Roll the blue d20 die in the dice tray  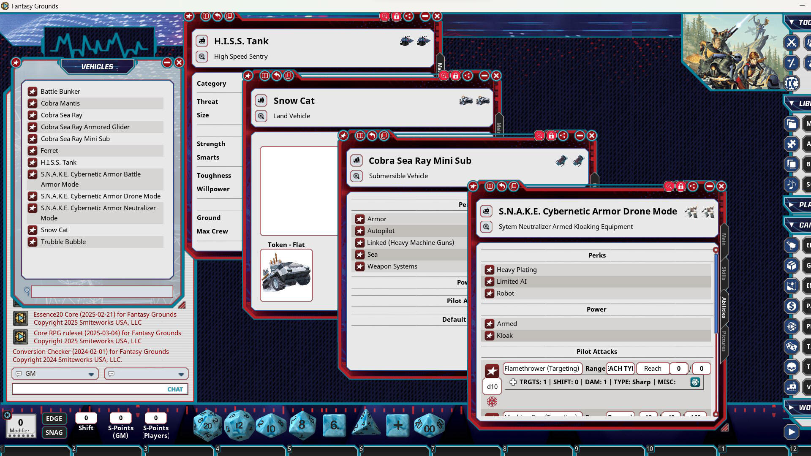point(207,426)
